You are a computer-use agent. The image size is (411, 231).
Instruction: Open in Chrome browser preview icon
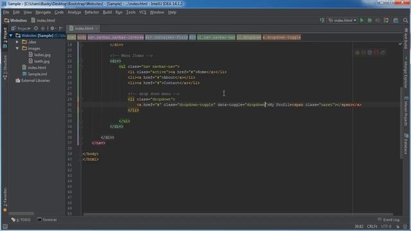tap(357, 53)
